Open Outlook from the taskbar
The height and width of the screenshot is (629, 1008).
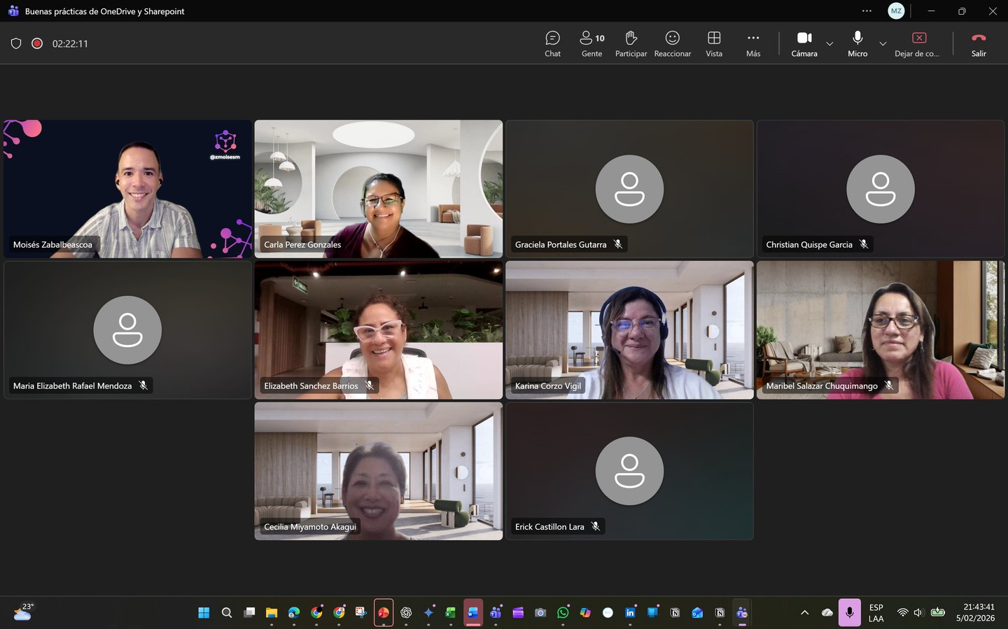[697, 613]
